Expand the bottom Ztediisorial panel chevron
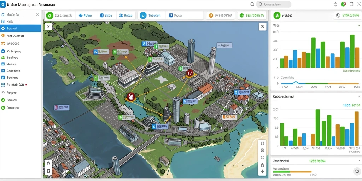The image size is (362, 181). [x=359, y=161]
